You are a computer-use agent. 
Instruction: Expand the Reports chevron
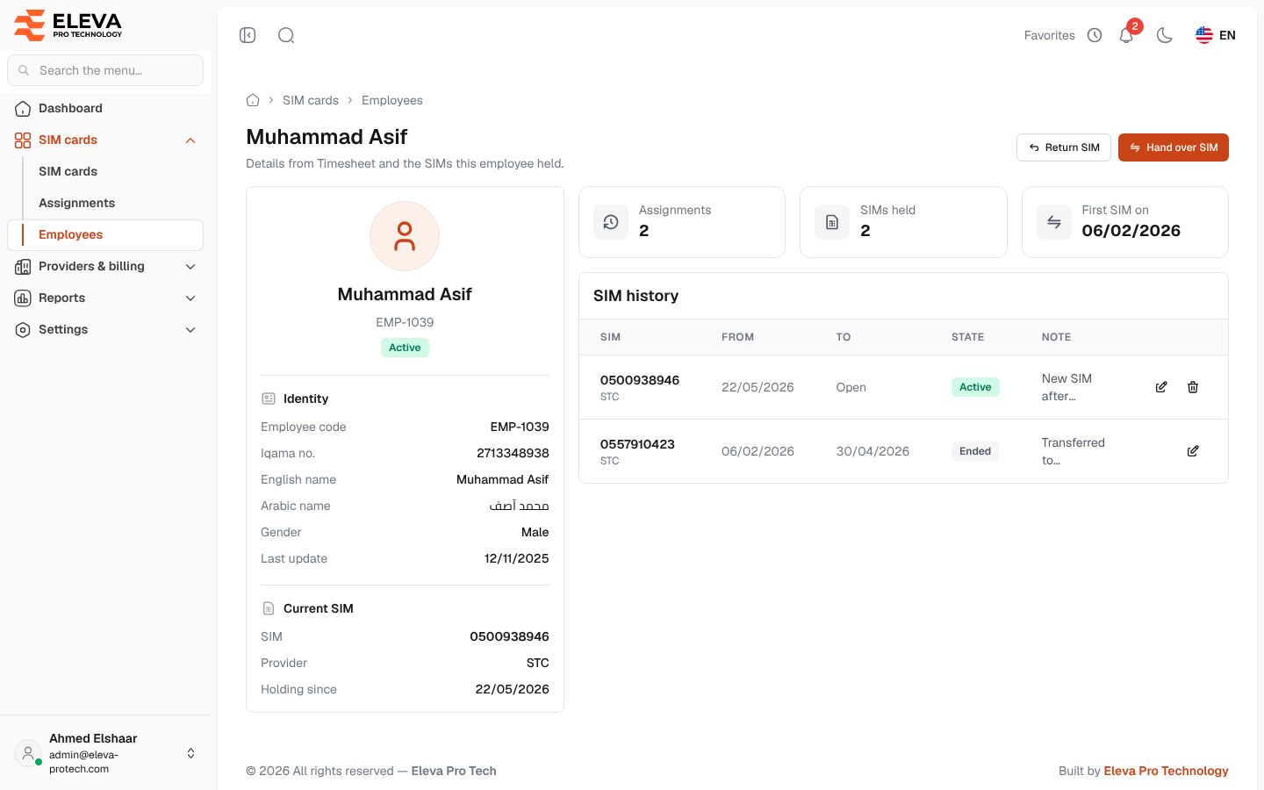pos(190,298)
